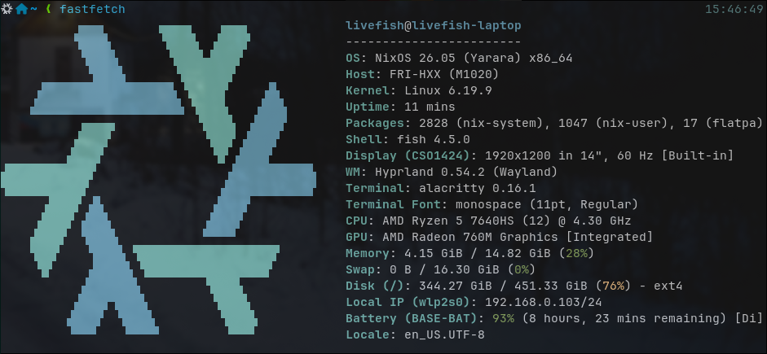Click the CPU line showing AMD Ryzen 5
The width and height of the screenshot is (767, 354).
(x=487, y=220)
